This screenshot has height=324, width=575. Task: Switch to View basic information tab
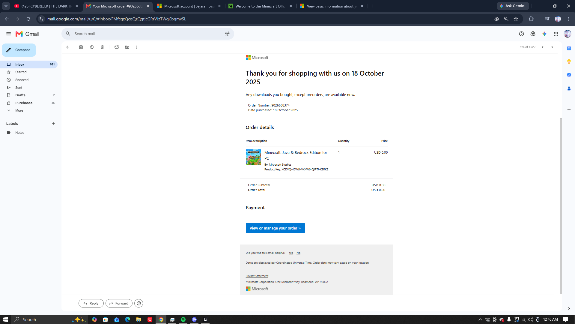tap(332, 6)
